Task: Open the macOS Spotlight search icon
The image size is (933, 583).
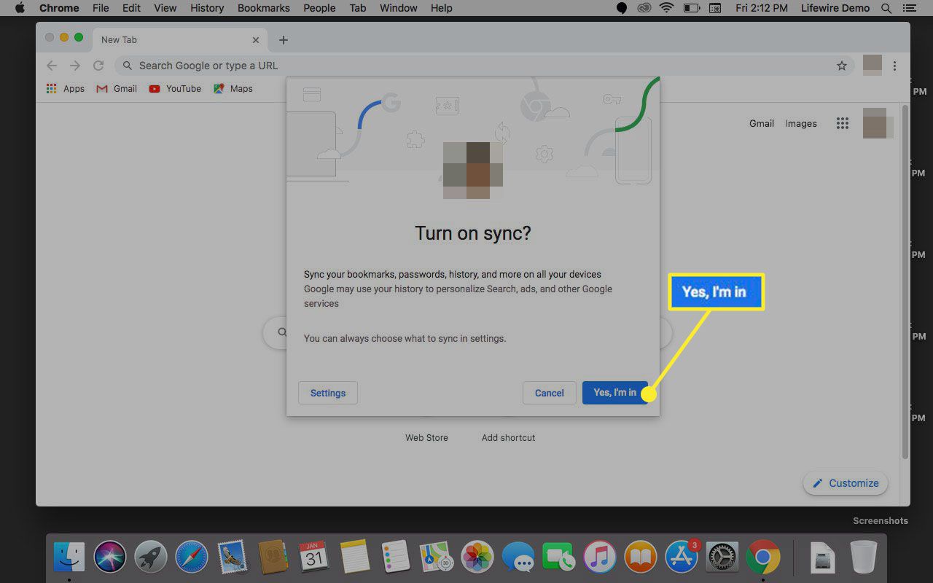Action: [x=886, y=8]
